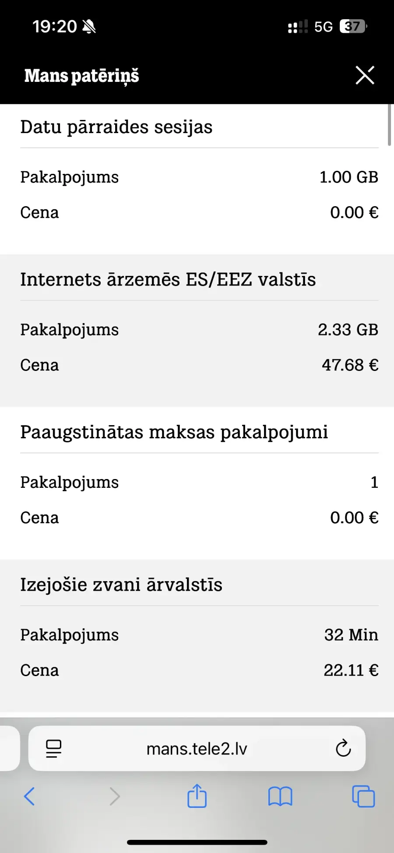This screenshot has width=394, height=853.
Task: Select Internets ārzemēs ES/EEZ valstīs heading
Action: coord(168,279)
